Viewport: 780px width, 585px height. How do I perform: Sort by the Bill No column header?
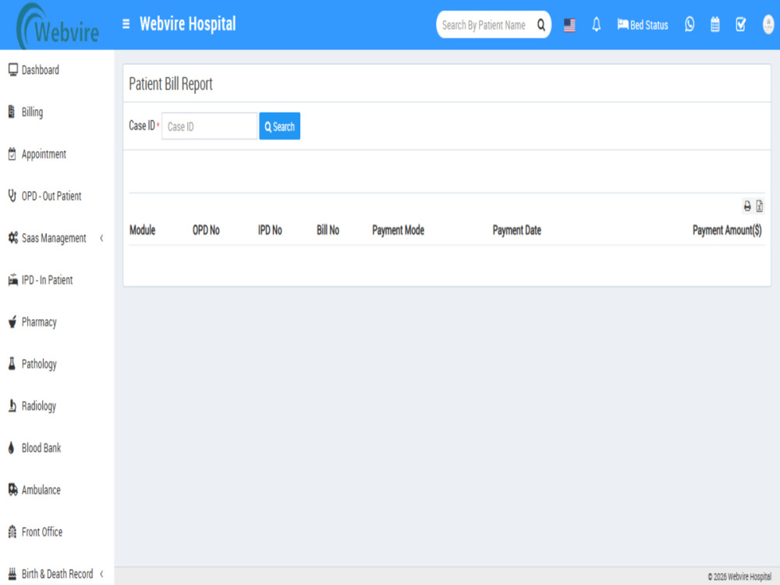328,230
